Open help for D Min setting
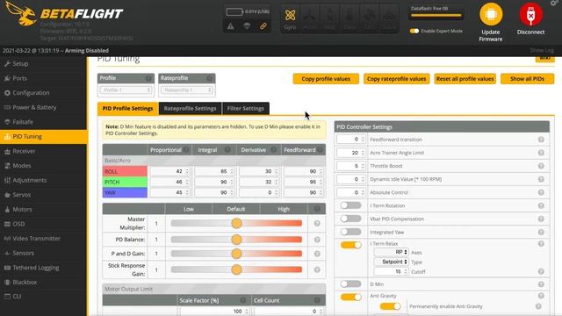562x316 pixels. (x=541, y=284)
